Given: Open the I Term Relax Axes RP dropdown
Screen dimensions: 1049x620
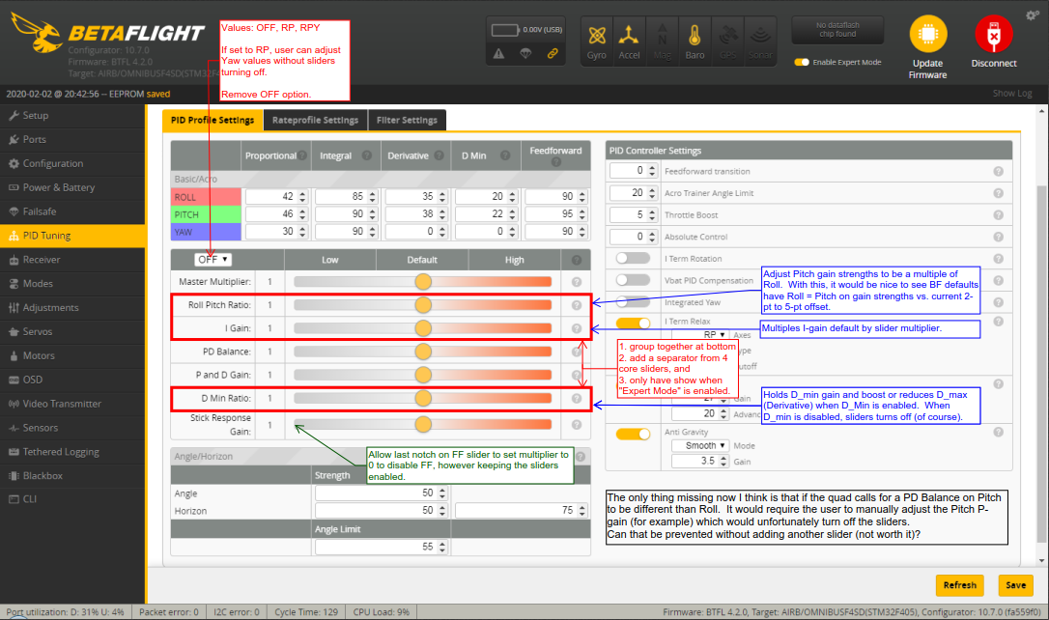Looking at the screenshot, I should pyautogui.click(x=714, y=334).
